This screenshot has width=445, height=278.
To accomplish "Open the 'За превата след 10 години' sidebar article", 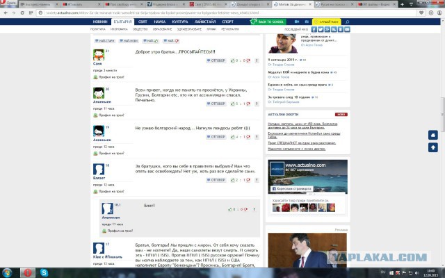I will coord(289,97).
